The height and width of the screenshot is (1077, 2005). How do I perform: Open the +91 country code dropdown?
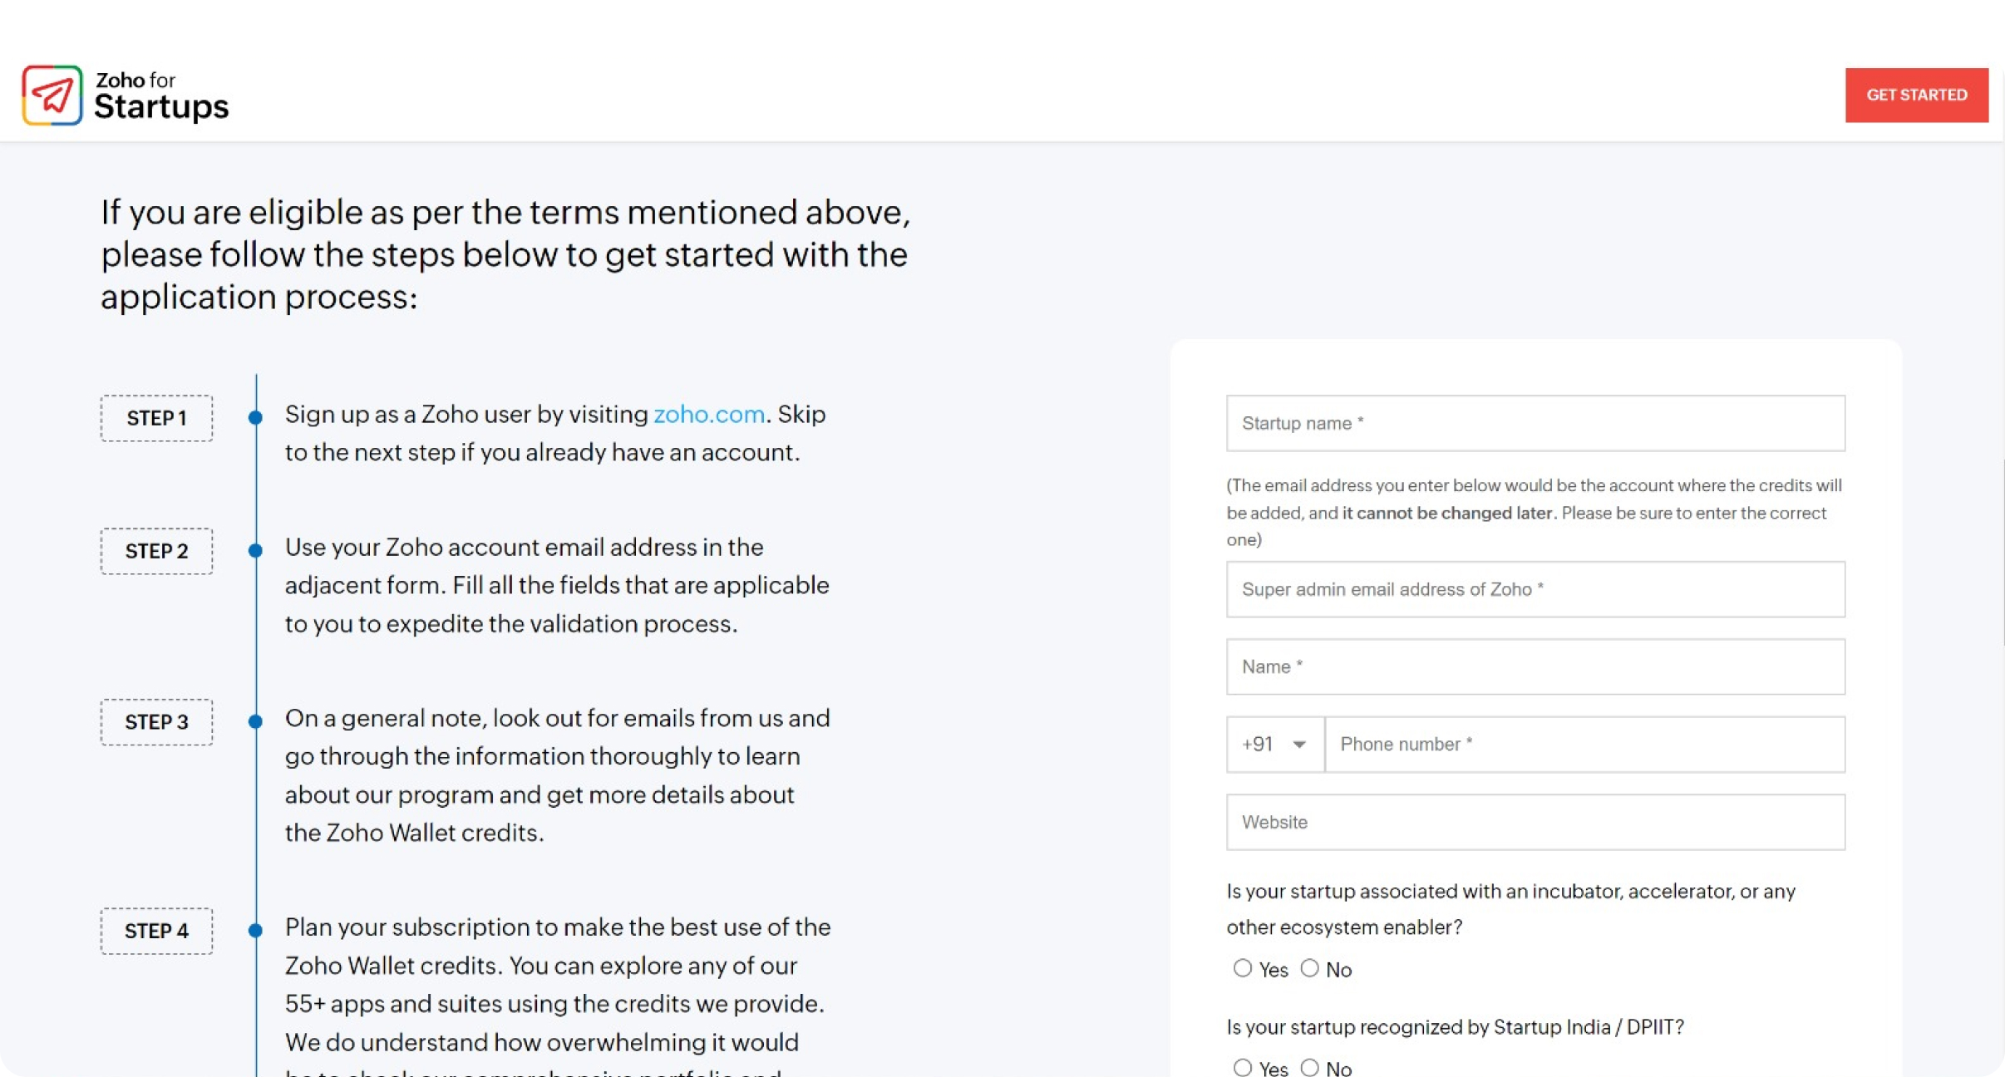[1274, 744]
